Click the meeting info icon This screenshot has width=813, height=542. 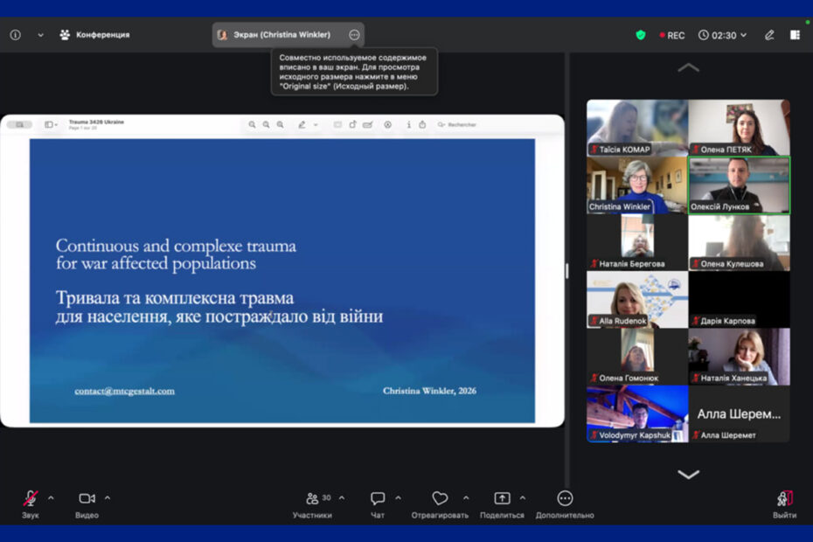15,35
